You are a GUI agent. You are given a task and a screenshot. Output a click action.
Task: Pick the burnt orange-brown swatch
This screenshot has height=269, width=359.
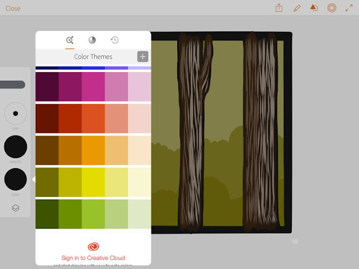point(70,150)
